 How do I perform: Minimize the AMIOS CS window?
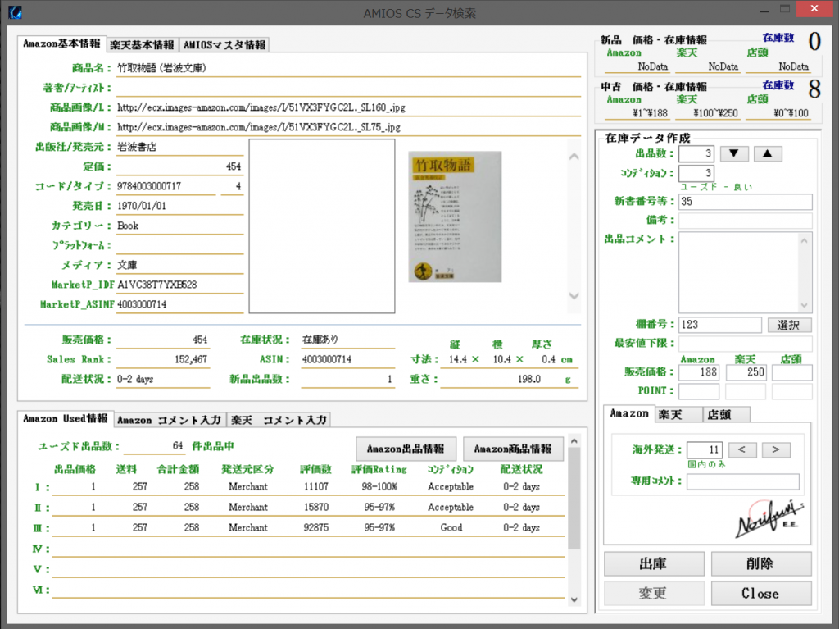tap(764, 11)
